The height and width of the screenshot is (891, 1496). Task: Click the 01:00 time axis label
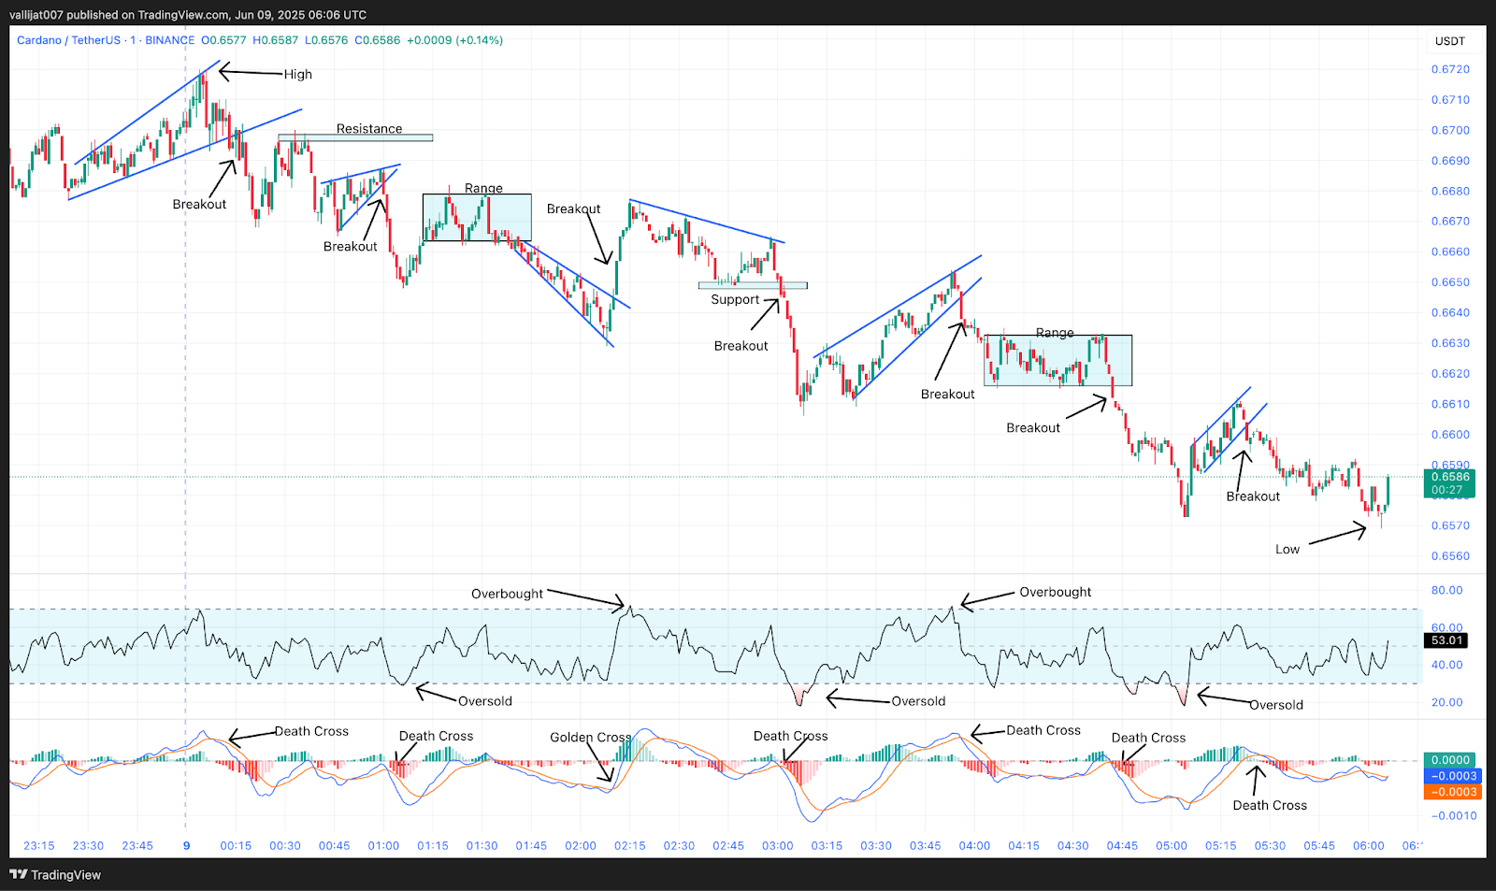(383, 846)
